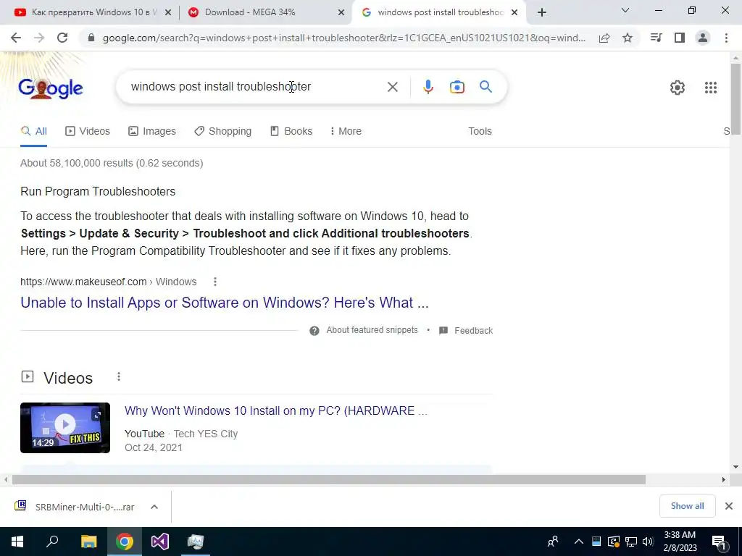Image resolution: width=742 pixels, height=556 pixels.
Task: Filter results by Shopping
Action: pyautogui.click(x=223, y=132)
